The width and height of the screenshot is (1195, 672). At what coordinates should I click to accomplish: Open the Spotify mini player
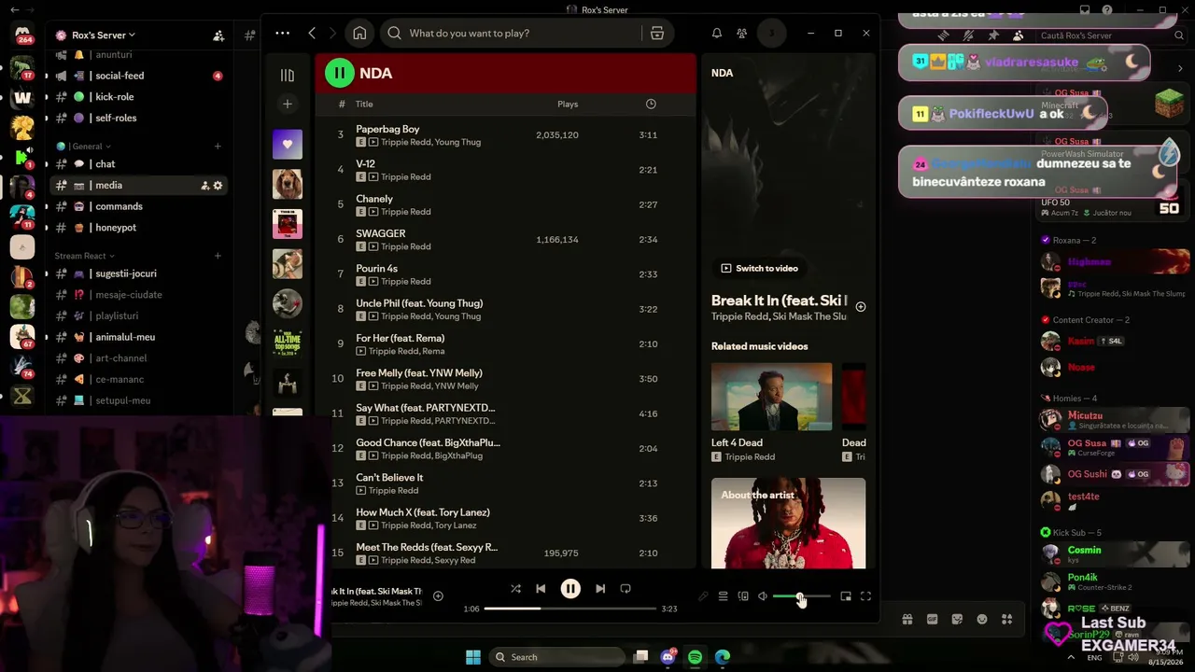point(846,596)
